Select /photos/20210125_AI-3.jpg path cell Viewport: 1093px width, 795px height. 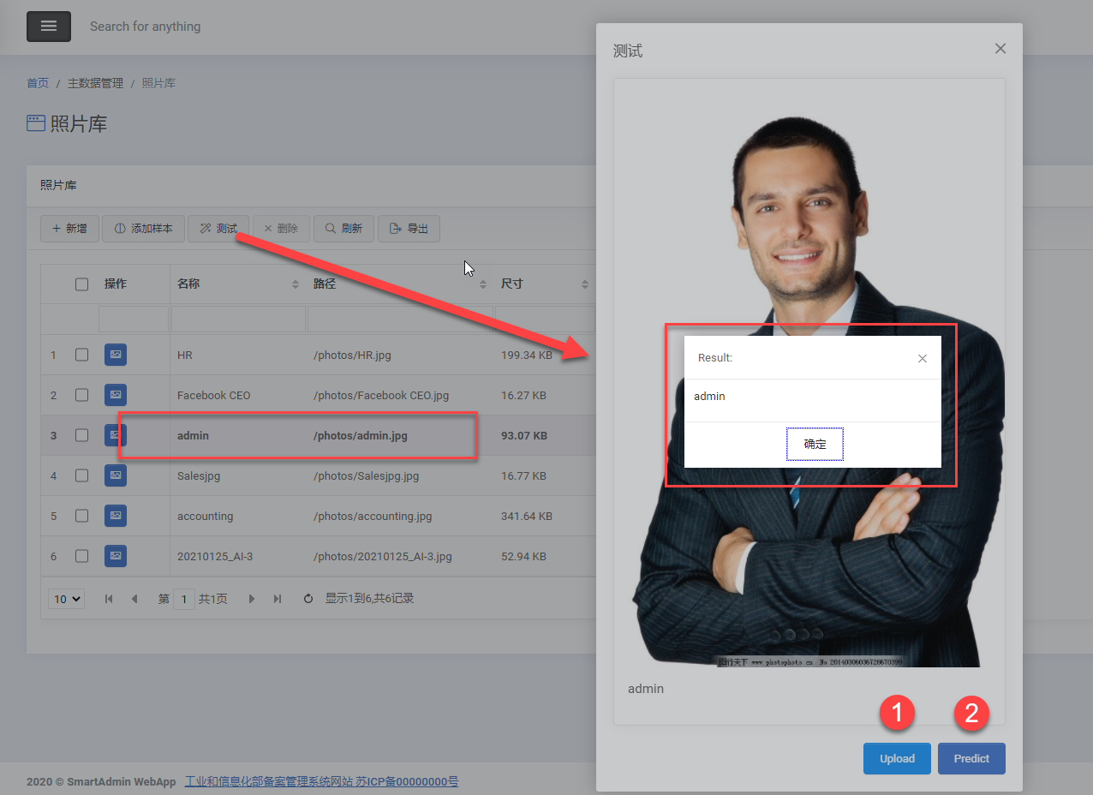400,556
